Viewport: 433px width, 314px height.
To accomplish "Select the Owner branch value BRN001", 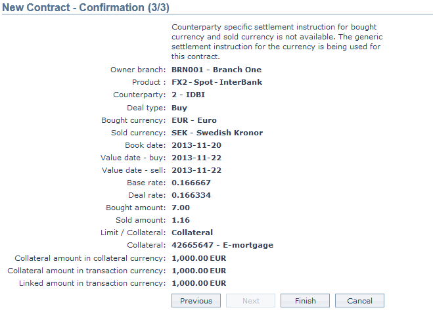I will click(216, 70).
